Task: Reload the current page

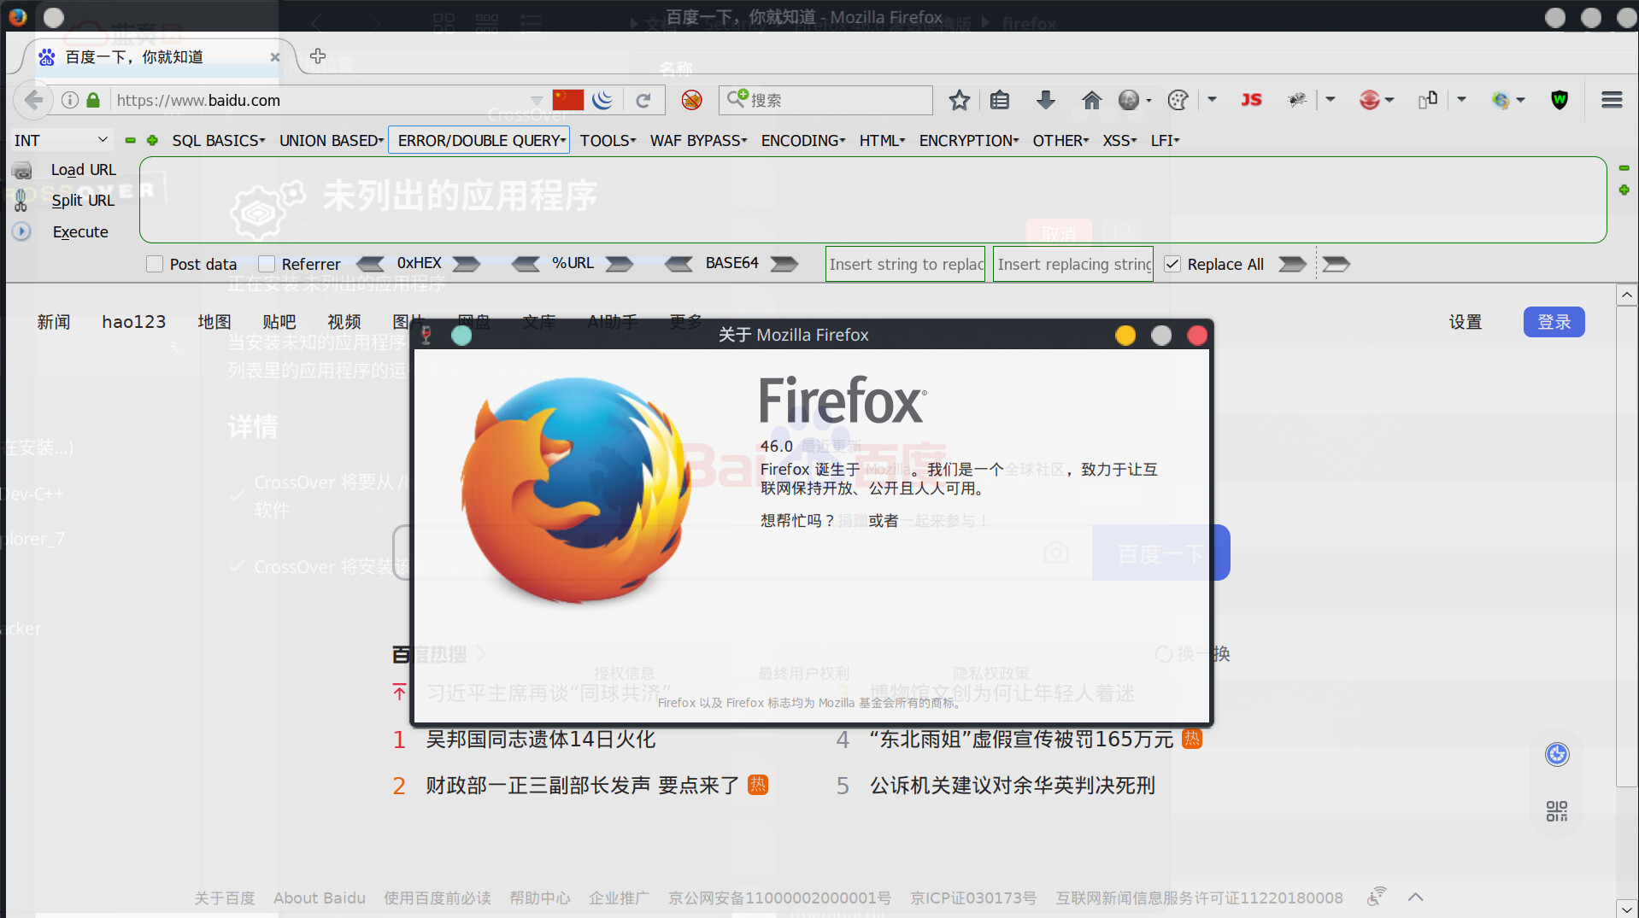Action: coord(643,100)
